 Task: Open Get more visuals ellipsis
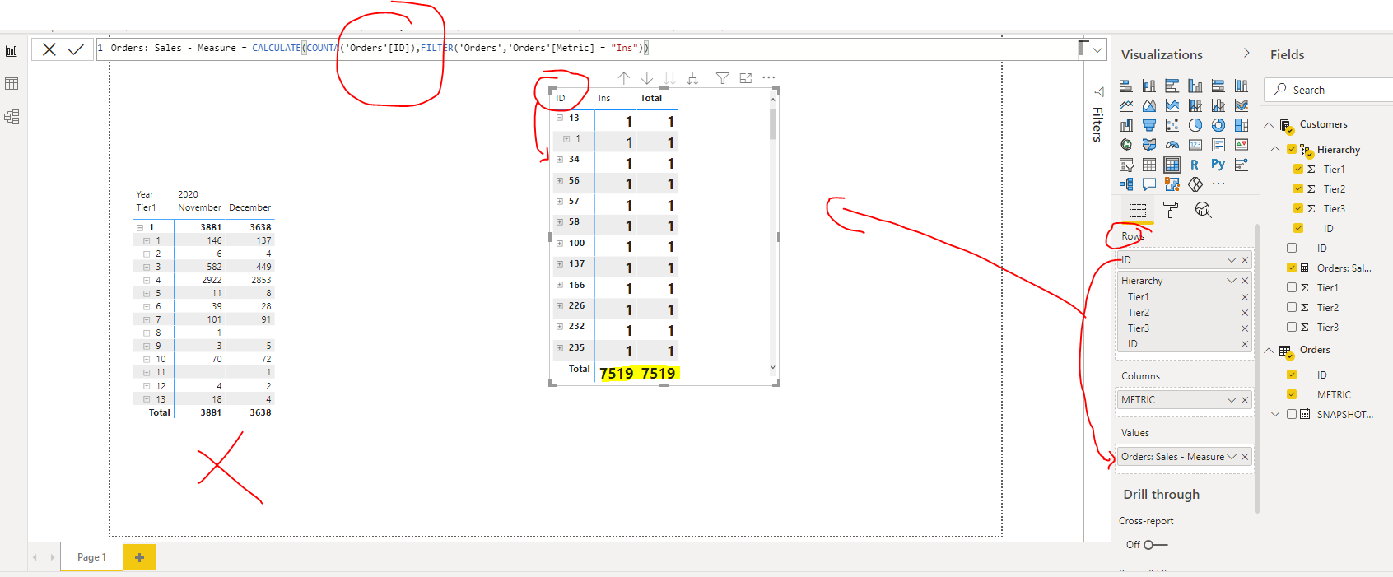point(1218,184)
